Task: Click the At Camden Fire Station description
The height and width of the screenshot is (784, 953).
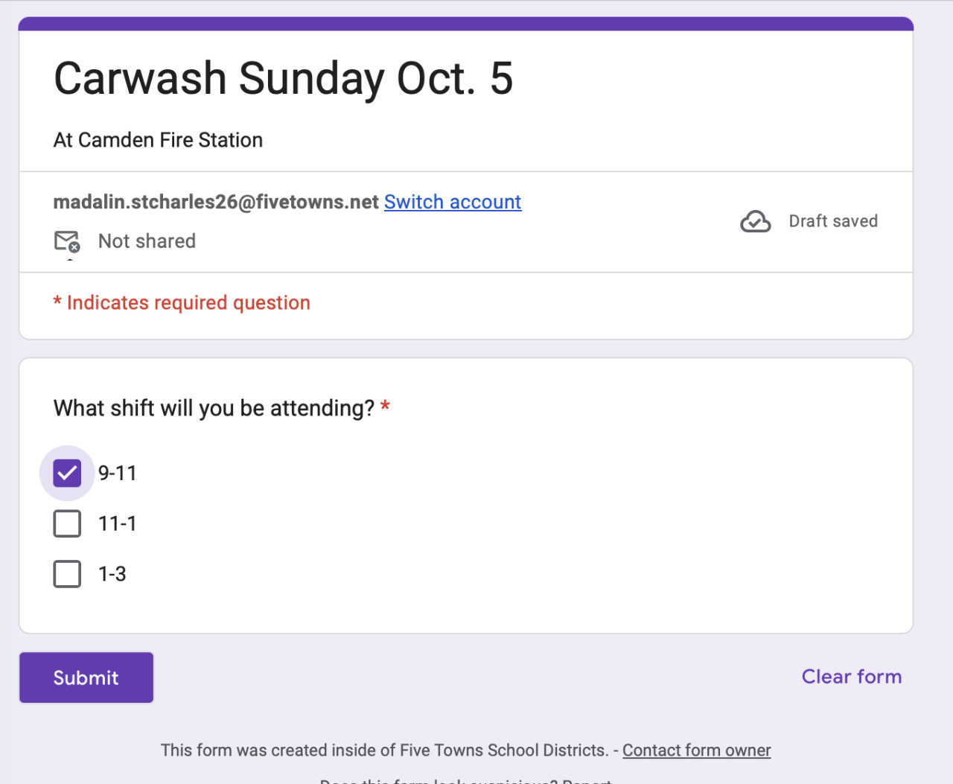Action: tap(158, 140)
